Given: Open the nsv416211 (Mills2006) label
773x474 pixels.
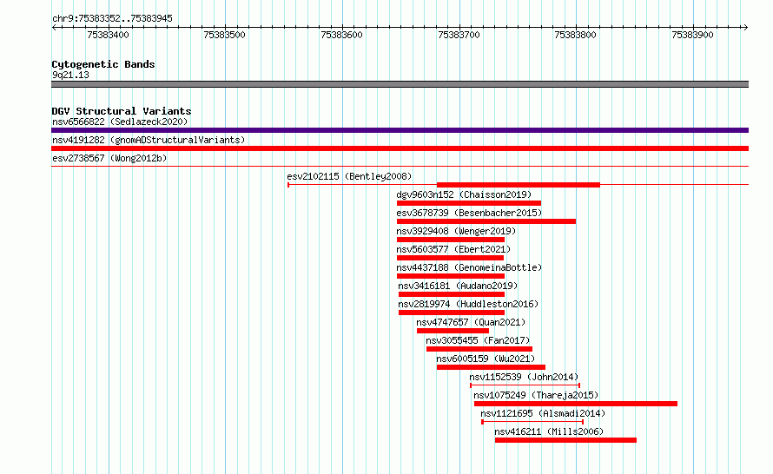Looking at the screenshot, I should (549, 431).
